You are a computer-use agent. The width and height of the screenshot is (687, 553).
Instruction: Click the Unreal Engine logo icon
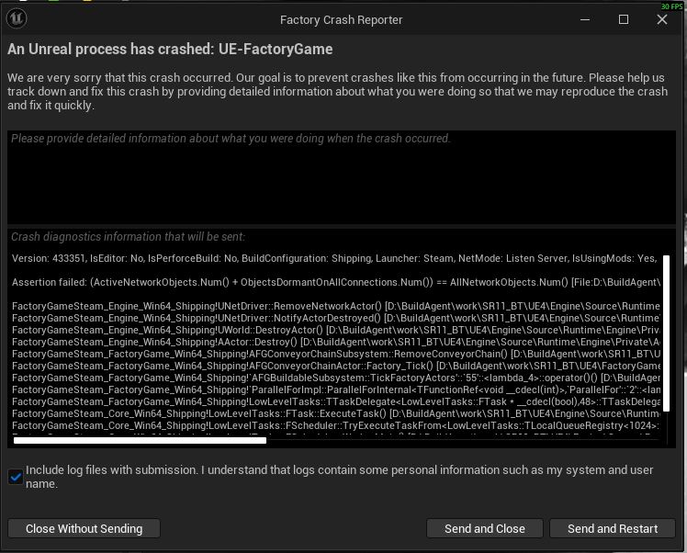(17, 19)
